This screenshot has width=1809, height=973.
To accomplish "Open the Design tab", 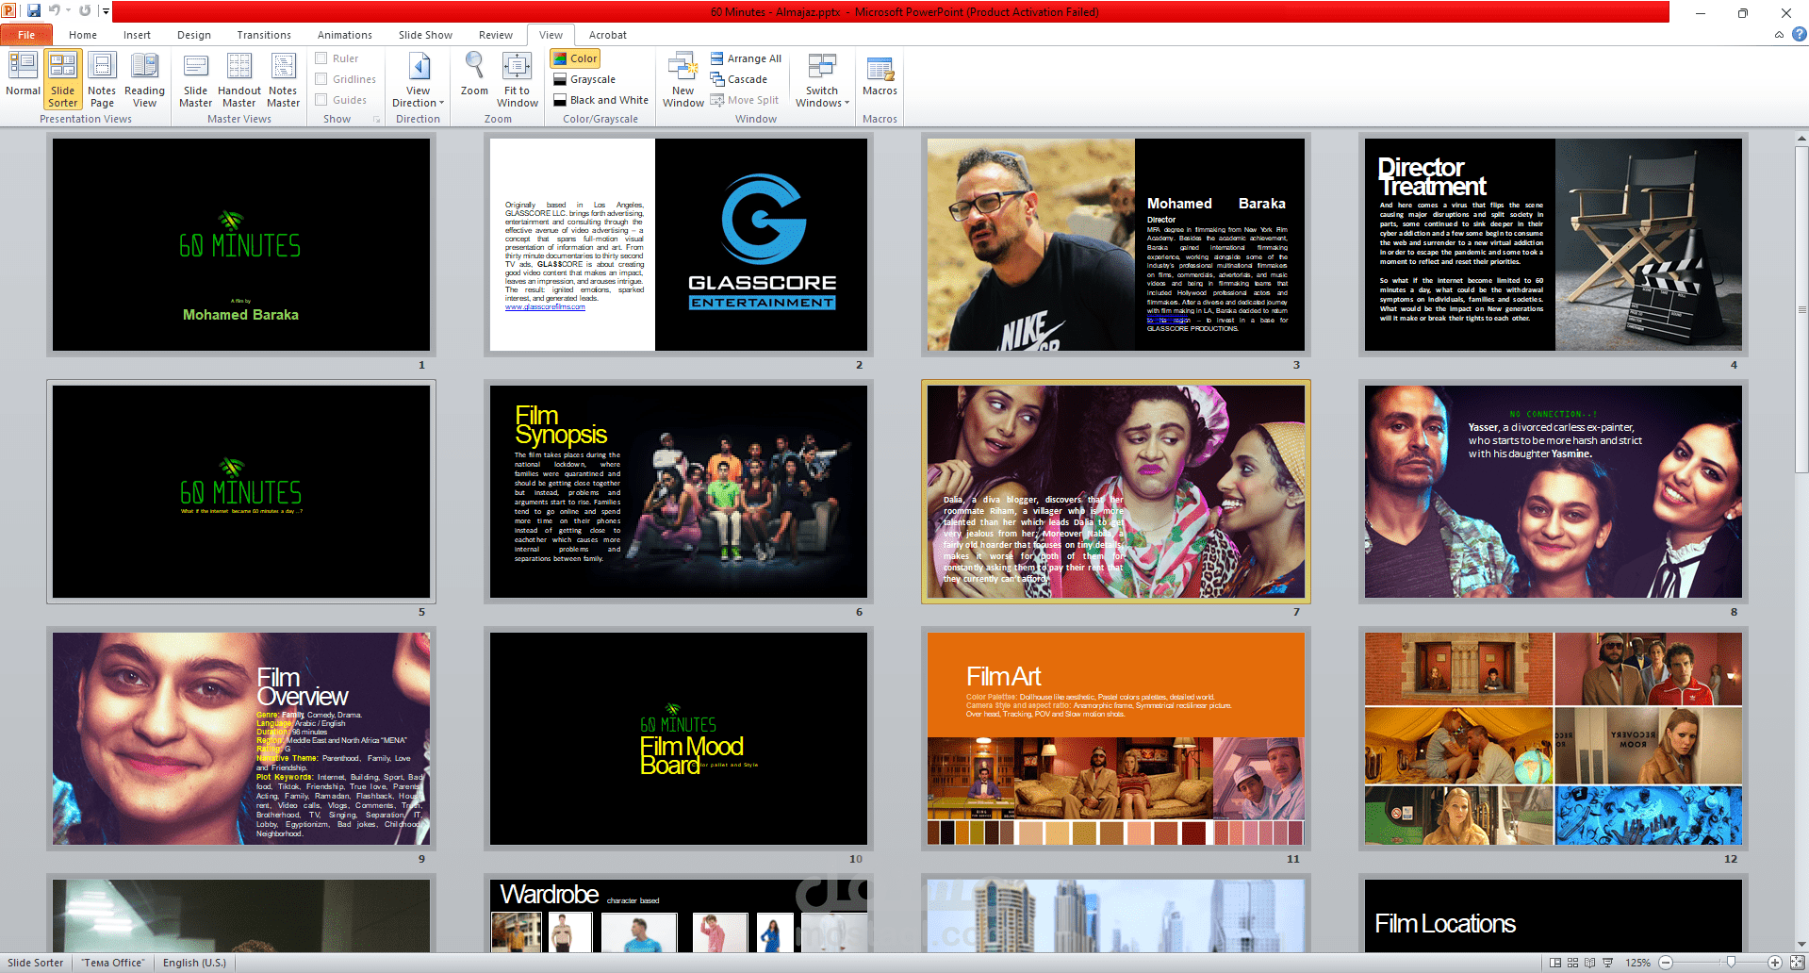I will [x=194, y=35].
